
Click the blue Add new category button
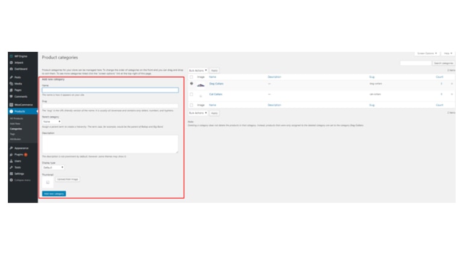(x=54, y=194)
